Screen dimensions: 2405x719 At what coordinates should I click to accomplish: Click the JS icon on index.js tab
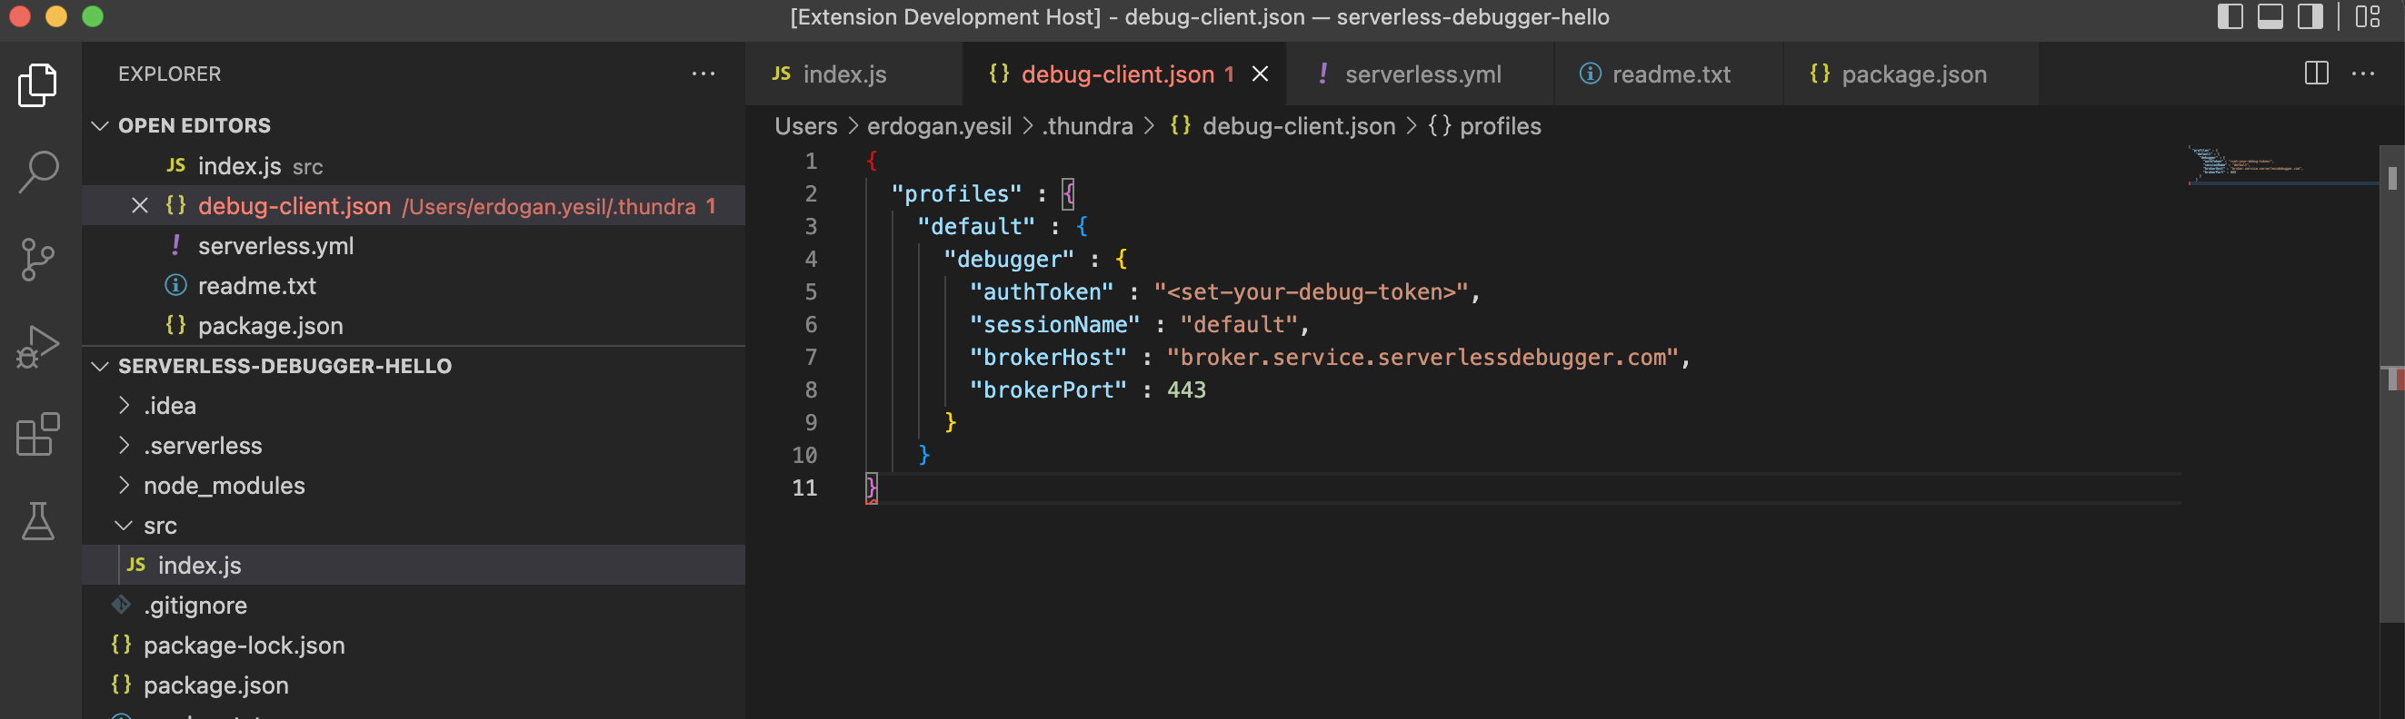tap(782, 74)
